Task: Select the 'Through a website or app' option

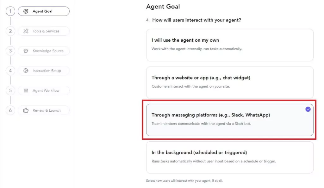Action: 229,82
